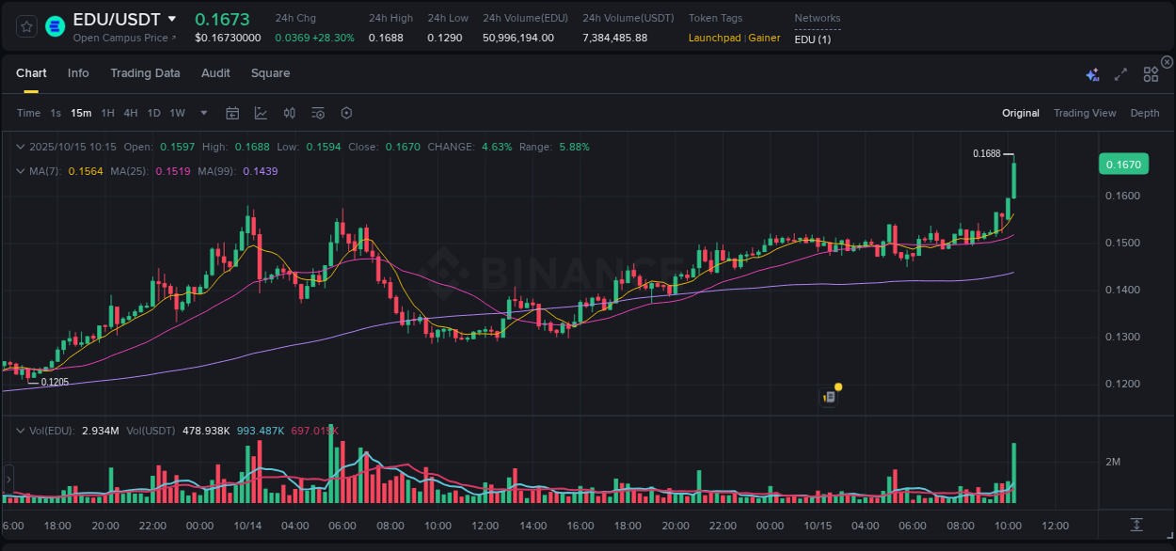Screen dimensions: 1176x551
Task: Switch chart style using the line chart icon
Action: 261,113
